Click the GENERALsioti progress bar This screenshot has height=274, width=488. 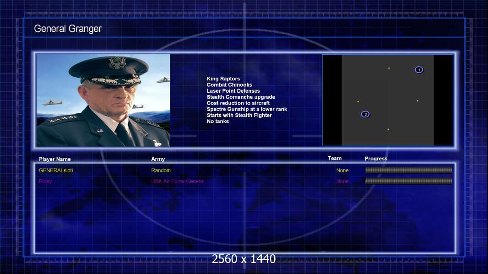coord(408,170)
